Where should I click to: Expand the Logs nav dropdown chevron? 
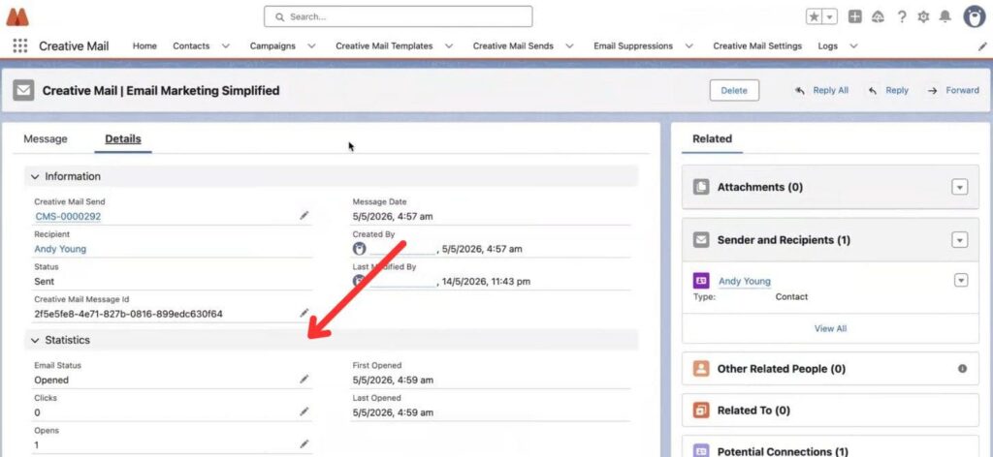pos(853,46)
